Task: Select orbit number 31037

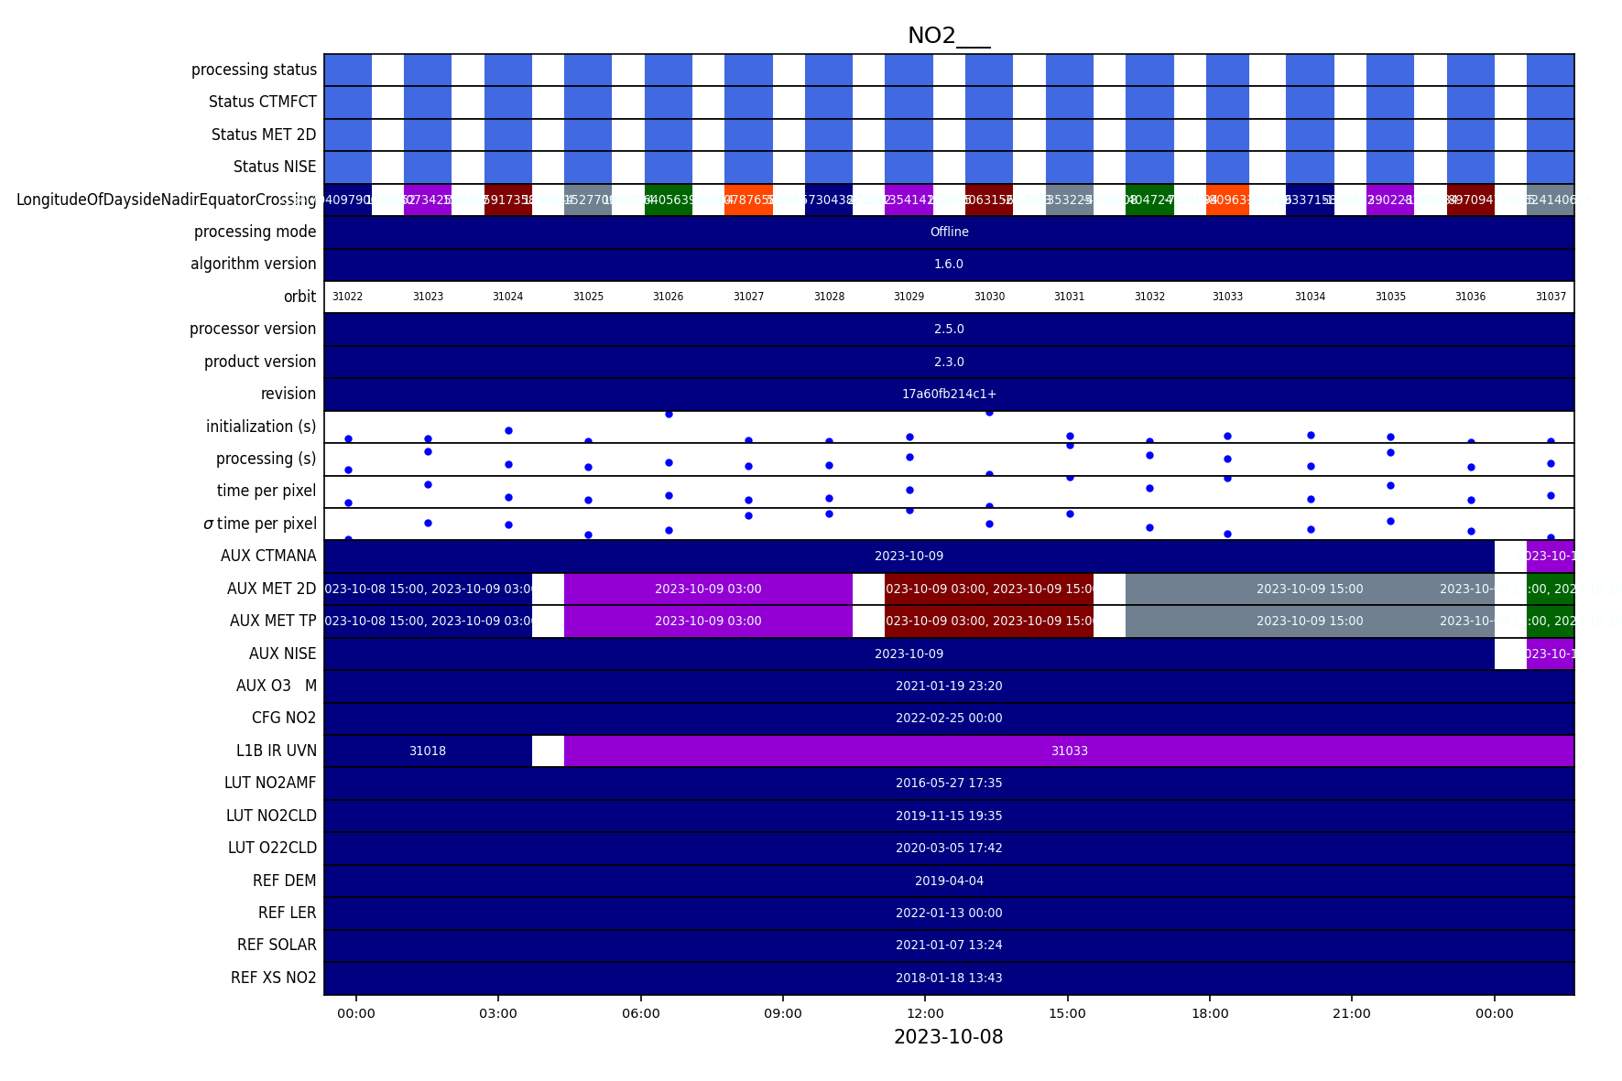Action: click(1551, 297)
